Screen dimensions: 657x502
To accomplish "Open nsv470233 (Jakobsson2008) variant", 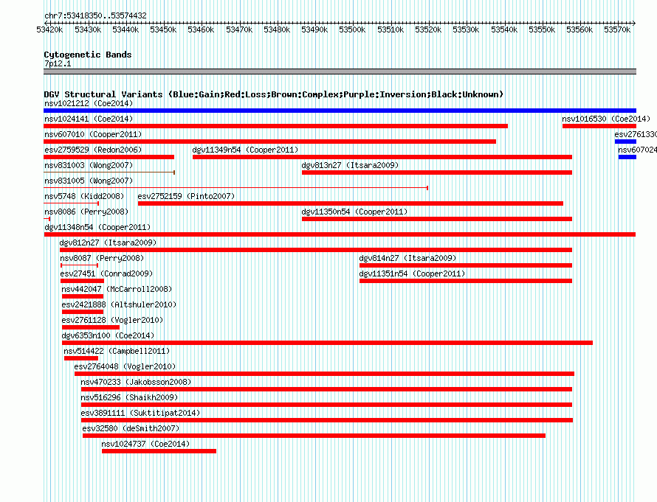I will [136, 382].
